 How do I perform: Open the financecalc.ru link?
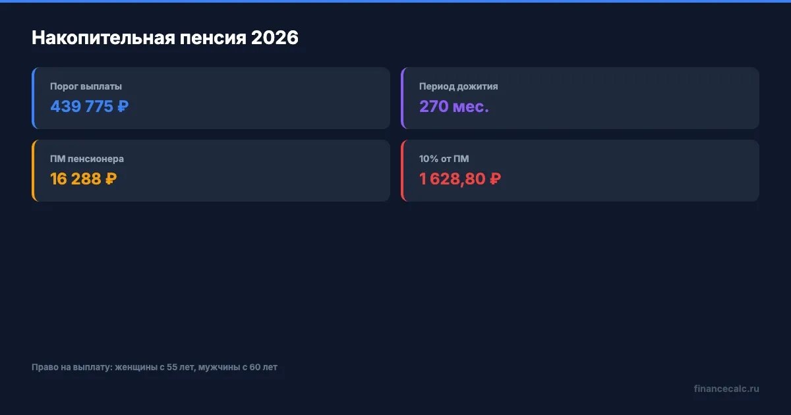(x=726, y=389)
